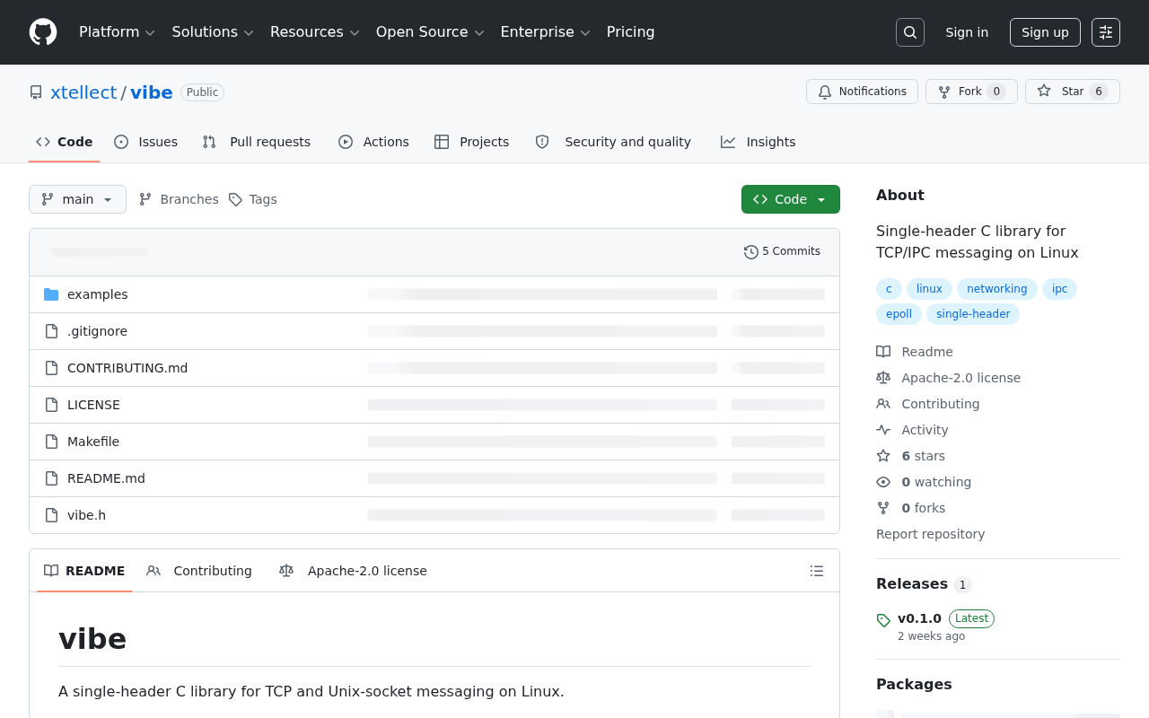The image size is (1149, 718).
Task: Open the 5 Commits history
Action: (x=782, y=252)
